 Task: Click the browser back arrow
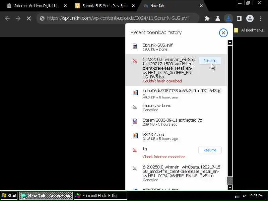point(7,18)
